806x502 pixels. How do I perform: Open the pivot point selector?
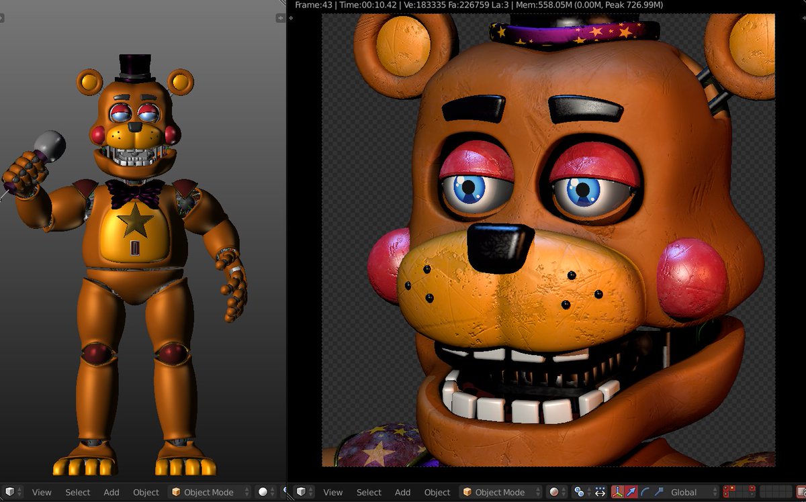[582, 492]
